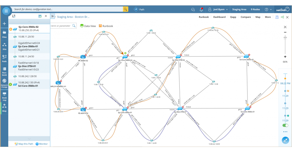Open the Qapp menu
292x152 pixels.
[x=233, y=17]
